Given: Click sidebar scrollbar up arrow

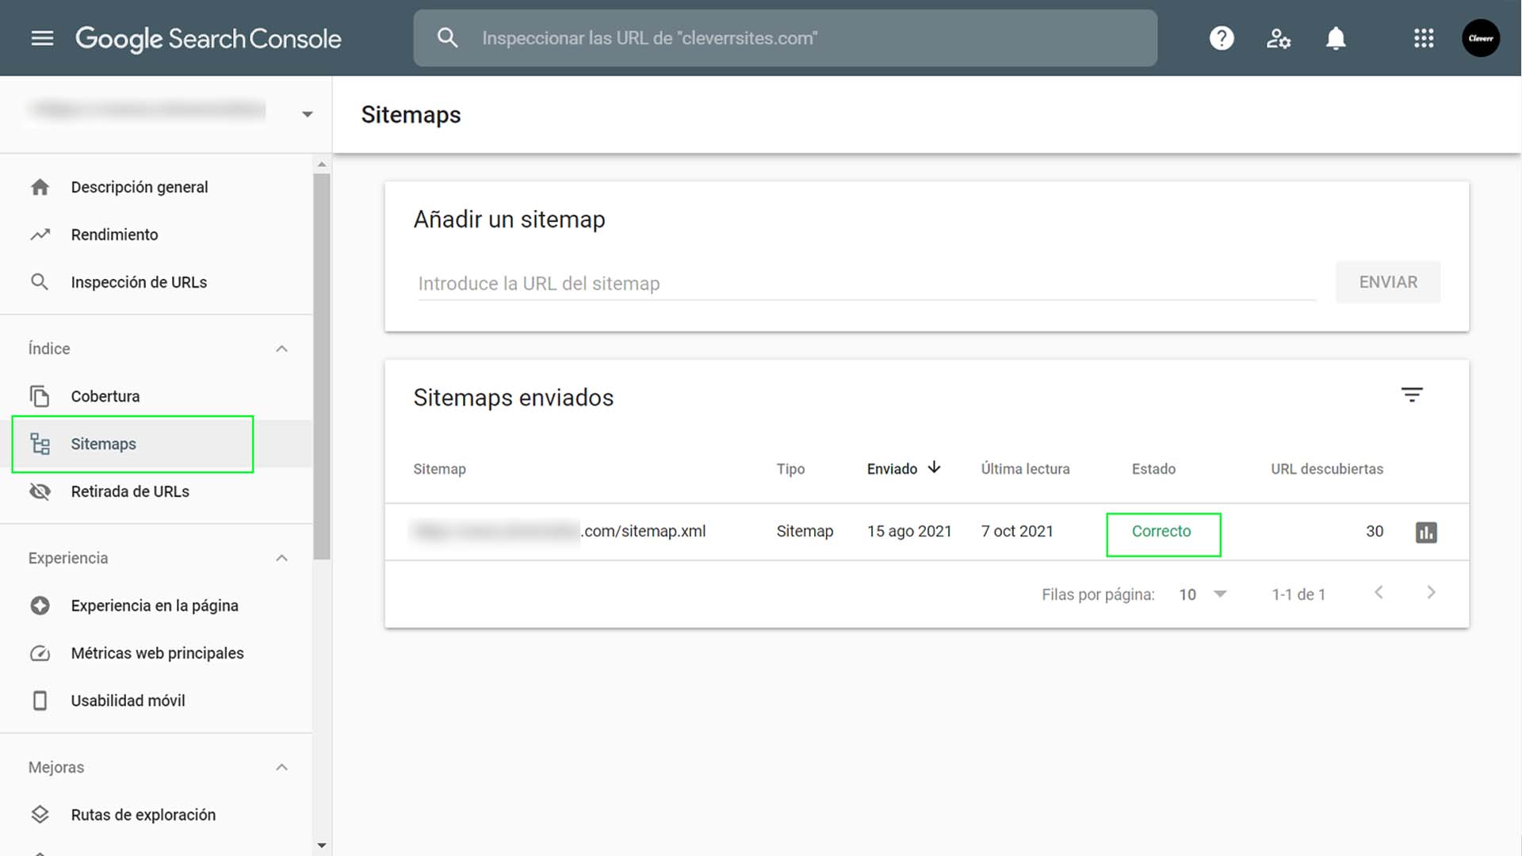Looking at the screenshot, I should point(322,164).
